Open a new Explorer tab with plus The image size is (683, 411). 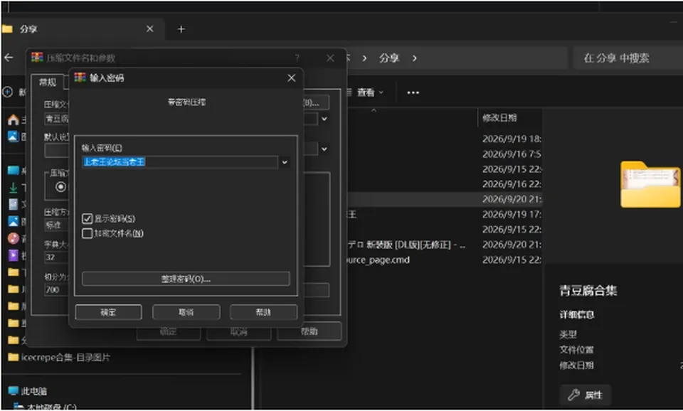pyautogui.click(x=181, y=29)
